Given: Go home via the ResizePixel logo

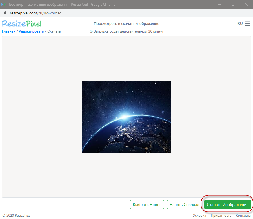Looking at the screenshot, I should [22, 24].
